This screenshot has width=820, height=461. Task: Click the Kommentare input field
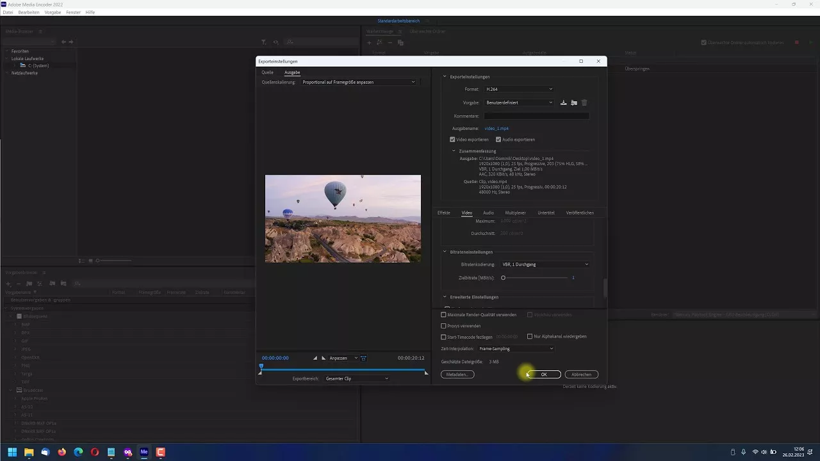pyautogui.click(x=536, y=116)
